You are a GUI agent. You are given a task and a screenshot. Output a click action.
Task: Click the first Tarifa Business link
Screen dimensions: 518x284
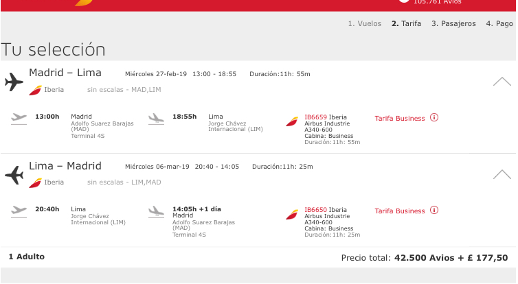click(x=400, y=118)
